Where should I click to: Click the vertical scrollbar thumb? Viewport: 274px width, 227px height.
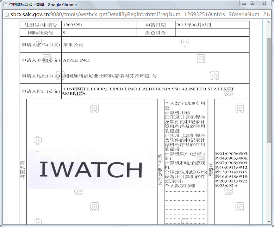pyautogui.click(x=269, y=91)
